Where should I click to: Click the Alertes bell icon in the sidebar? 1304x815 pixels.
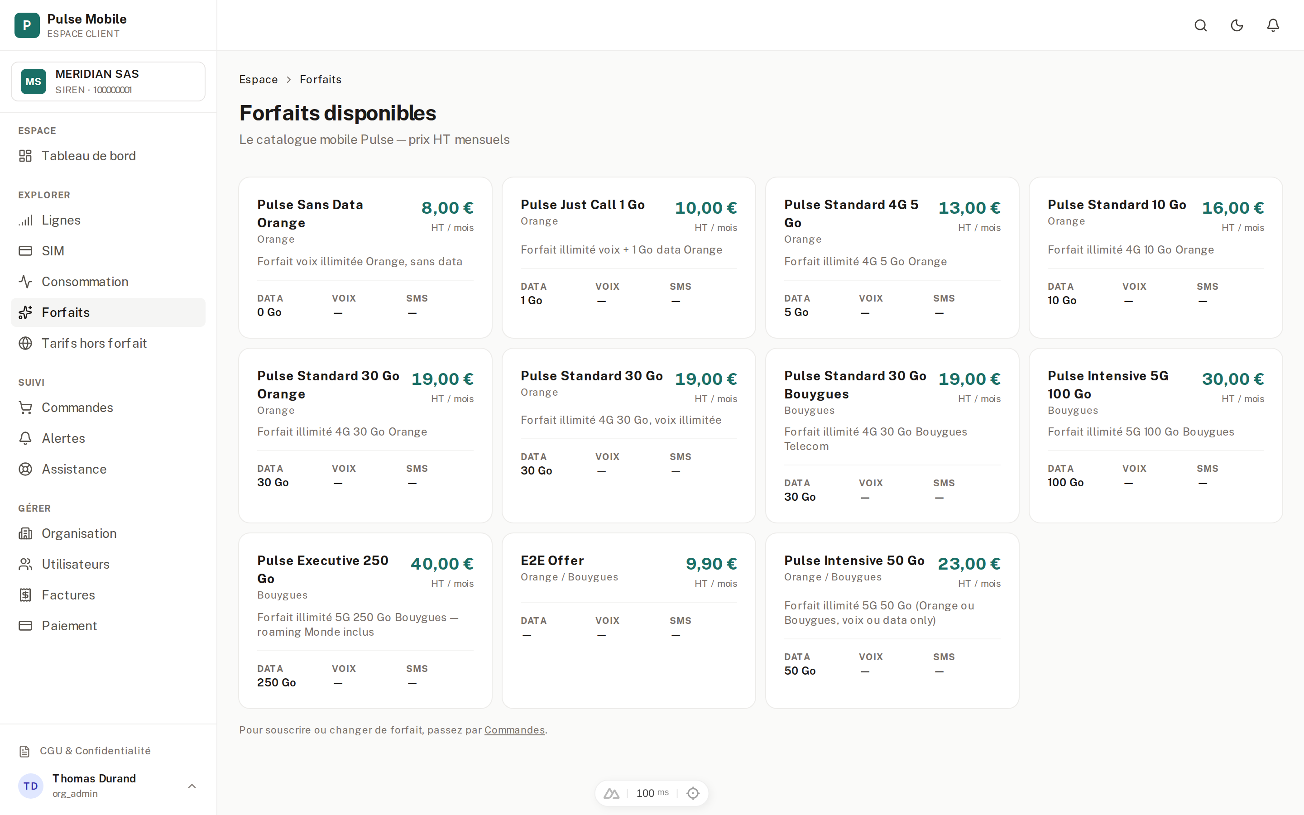(x=25, y=438)
